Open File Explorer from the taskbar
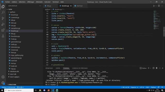Viewport: 165px width, 92px height. pos(40,90)
